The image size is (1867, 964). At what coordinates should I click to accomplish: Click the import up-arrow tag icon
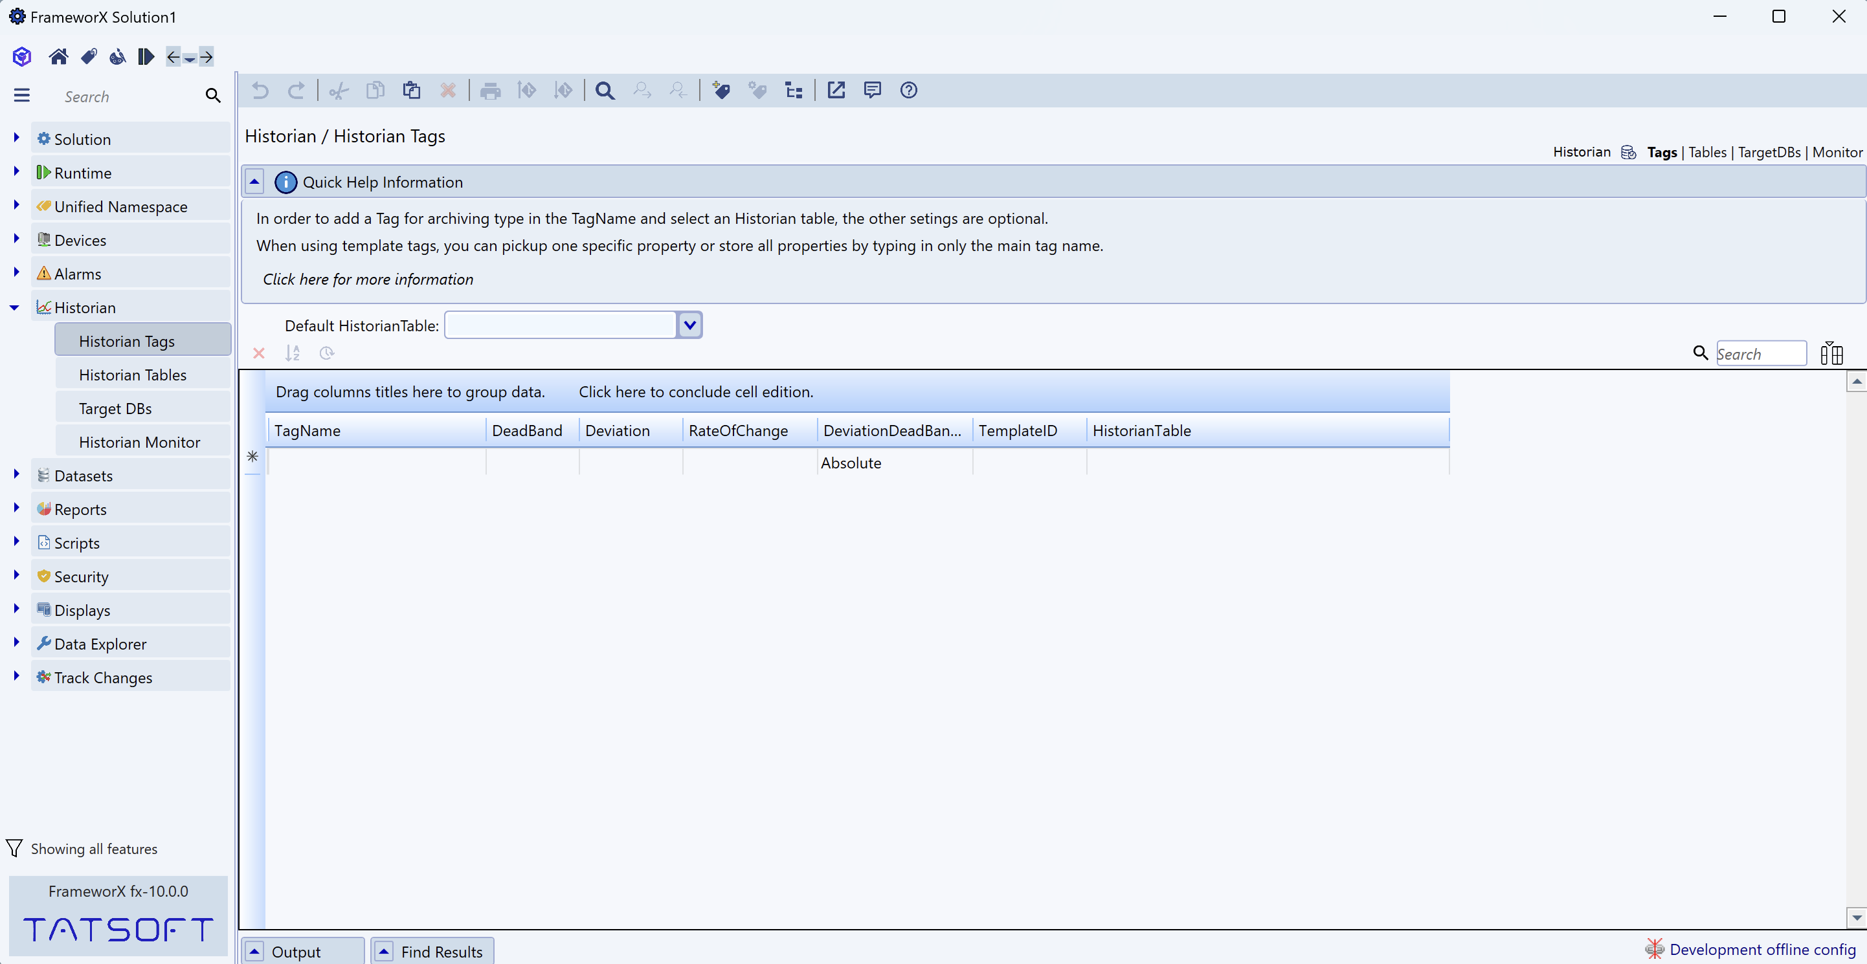[527, 91]
